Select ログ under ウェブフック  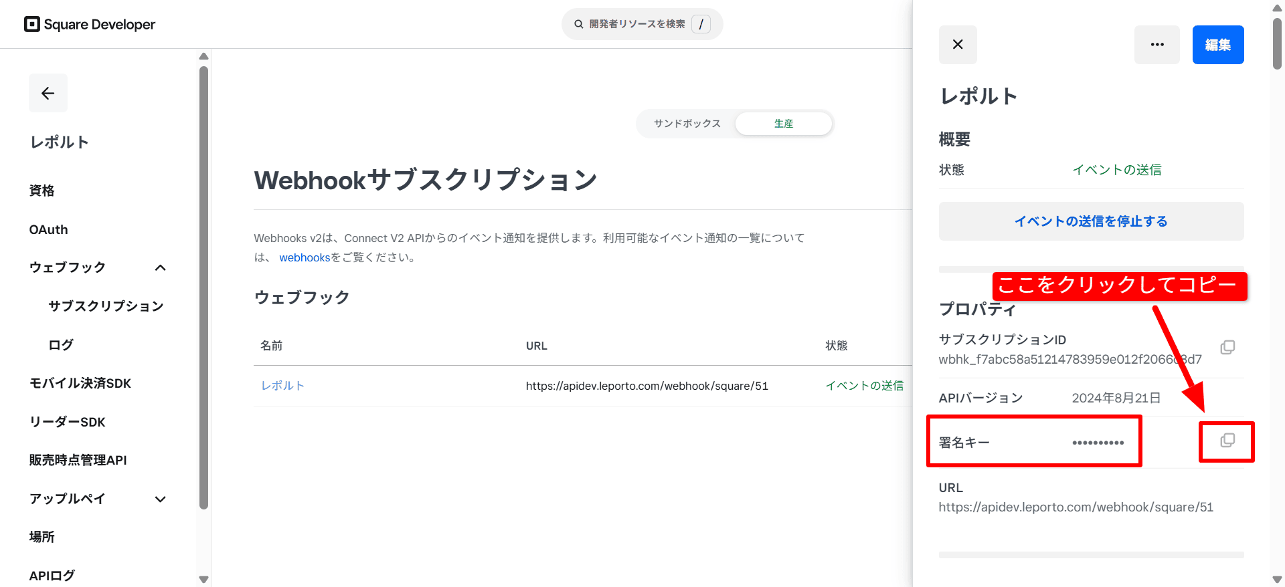pyautogui.click(x=61, y=345)
